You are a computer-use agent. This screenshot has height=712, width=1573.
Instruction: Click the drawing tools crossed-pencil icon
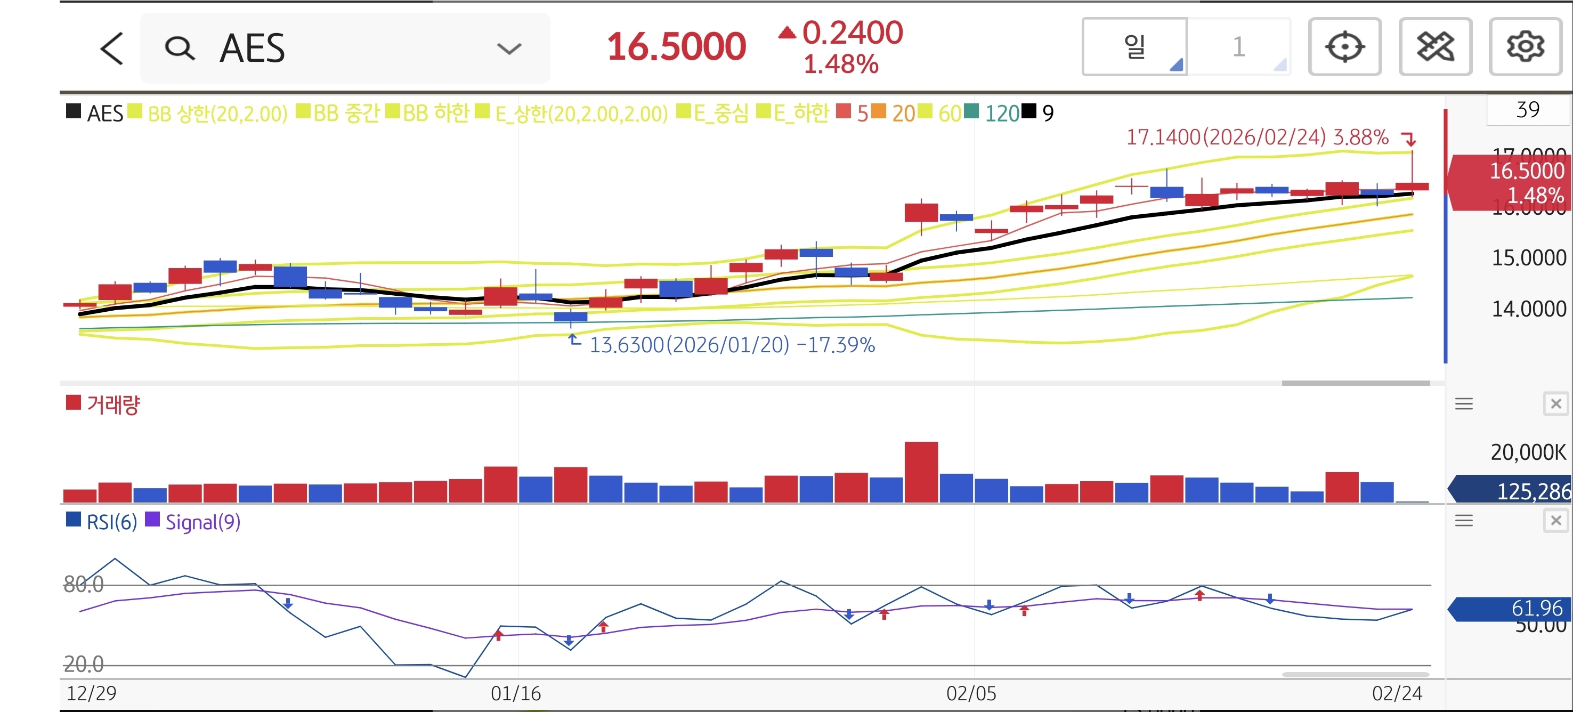click(1434, 47)
